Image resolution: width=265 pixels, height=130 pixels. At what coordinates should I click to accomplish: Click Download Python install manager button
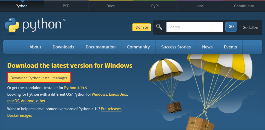[x=39, y=78]
